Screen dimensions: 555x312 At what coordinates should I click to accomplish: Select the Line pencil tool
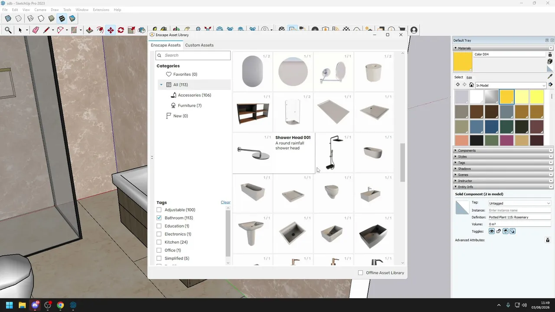(46, 30)
